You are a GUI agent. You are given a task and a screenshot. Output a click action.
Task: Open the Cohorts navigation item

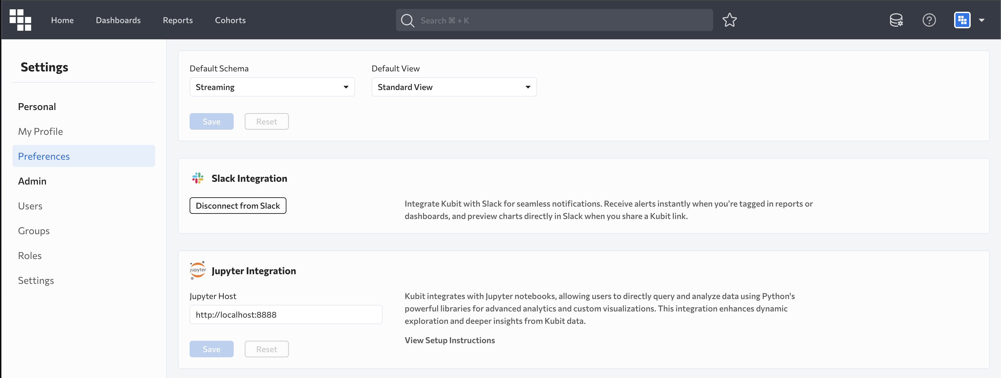(x=230, y=20)
